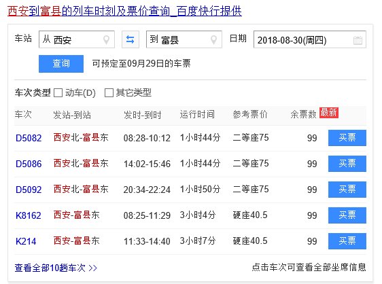382x284 pixels.
Task: Click the location pin in 富县 destination field
Action: pos(213,39)
